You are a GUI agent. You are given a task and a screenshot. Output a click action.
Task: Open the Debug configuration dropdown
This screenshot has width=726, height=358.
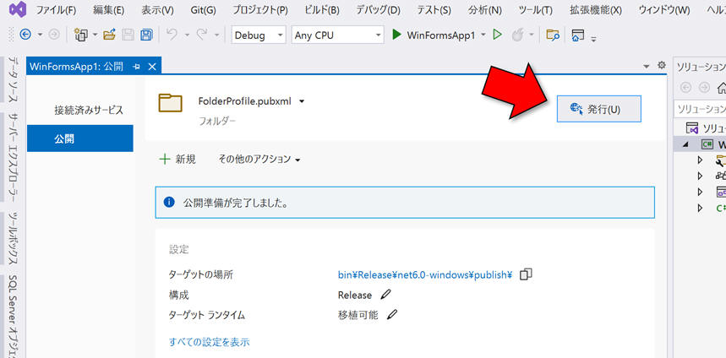coord(259,35)
